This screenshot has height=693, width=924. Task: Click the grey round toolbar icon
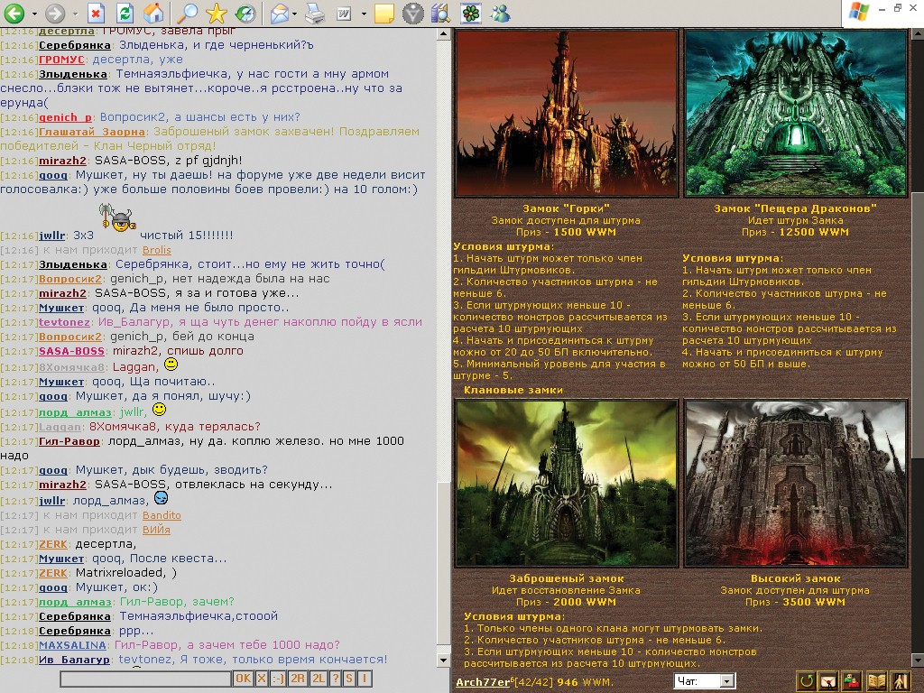(412, 13)
